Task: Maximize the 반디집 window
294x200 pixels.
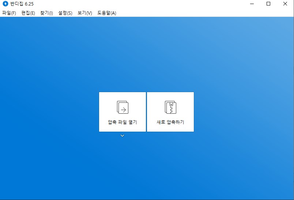Action: tap(268, 4)
